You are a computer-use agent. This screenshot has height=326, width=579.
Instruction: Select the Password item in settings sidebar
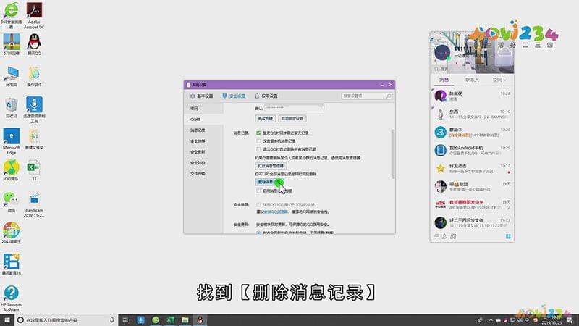pyautogui.click(x=203, y=109)
